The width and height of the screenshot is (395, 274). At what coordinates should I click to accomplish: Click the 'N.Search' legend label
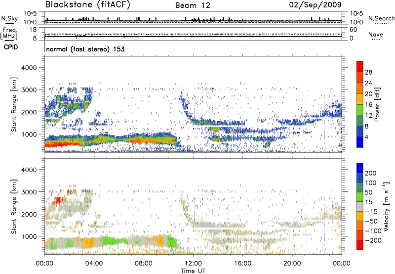[x=382, y=18]
